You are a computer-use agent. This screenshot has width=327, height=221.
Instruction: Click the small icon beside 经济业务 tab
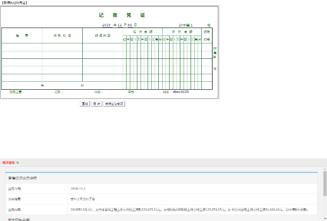18,163
